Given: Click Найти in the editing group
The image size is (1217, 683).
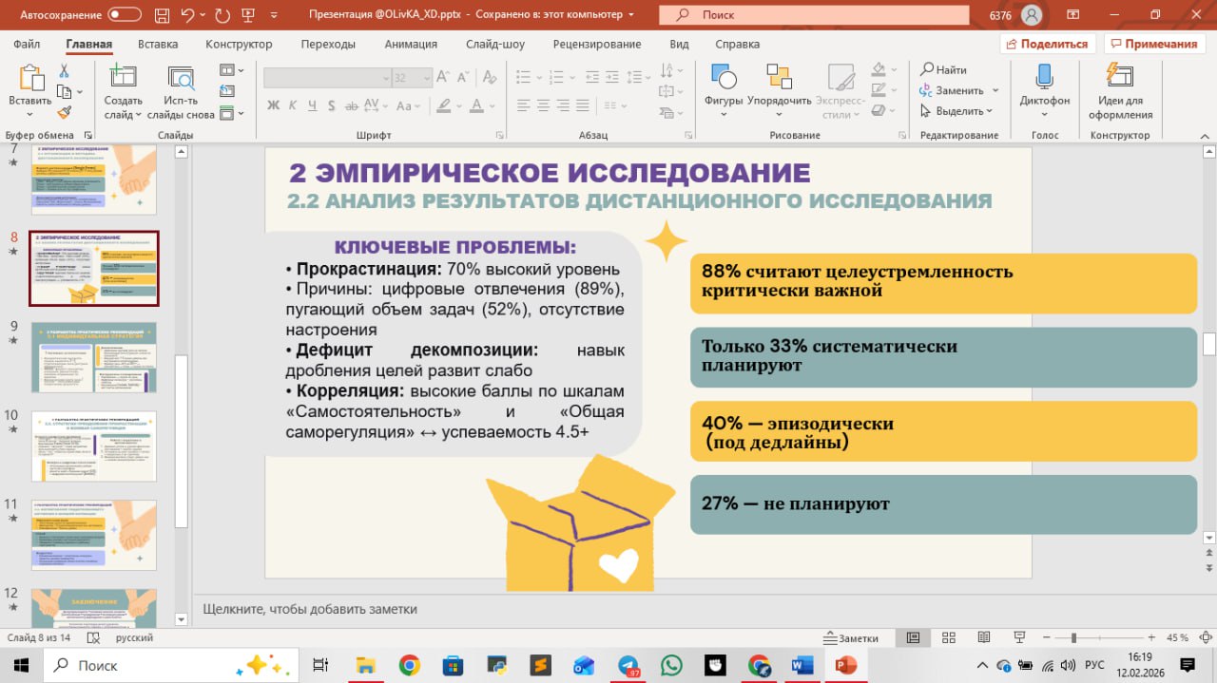Looking at the screenshot, I should [x=943, y=70].
